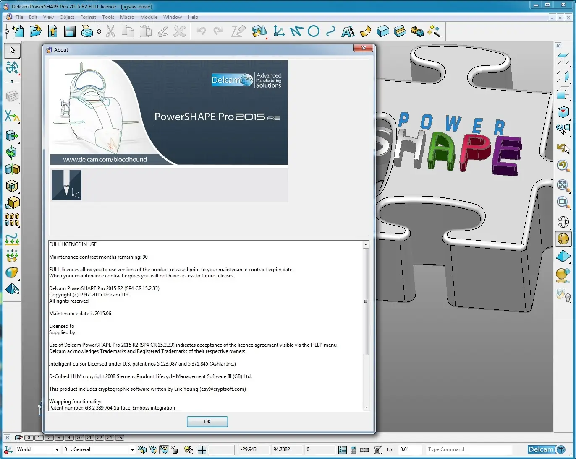This screenshot has width=576, height=459.
Task: Click the ruler measure icon in status bar
Action: (364, 450)
